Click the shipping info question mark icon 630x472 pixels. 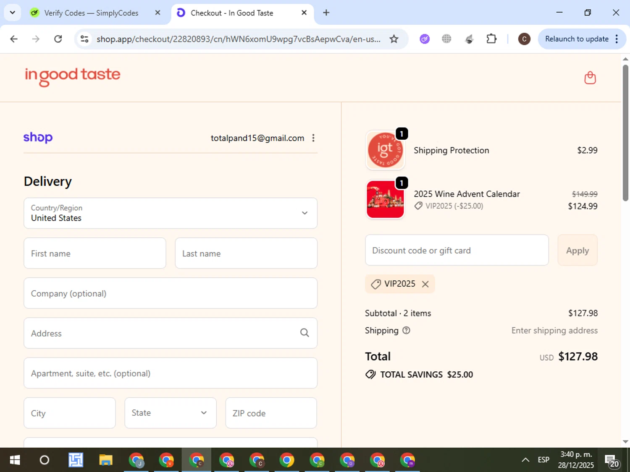click(x=406, y=331)
